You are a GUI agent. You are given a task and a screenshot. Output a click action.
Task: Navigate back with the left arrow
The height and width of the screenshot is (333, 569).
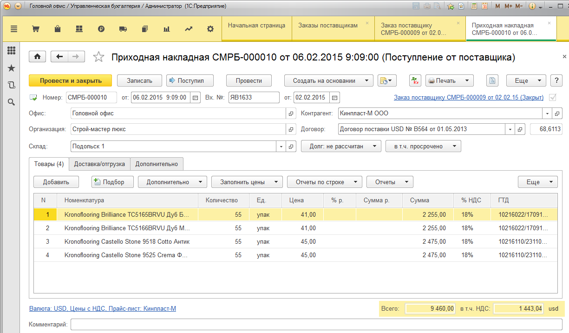tap(59, 57)
